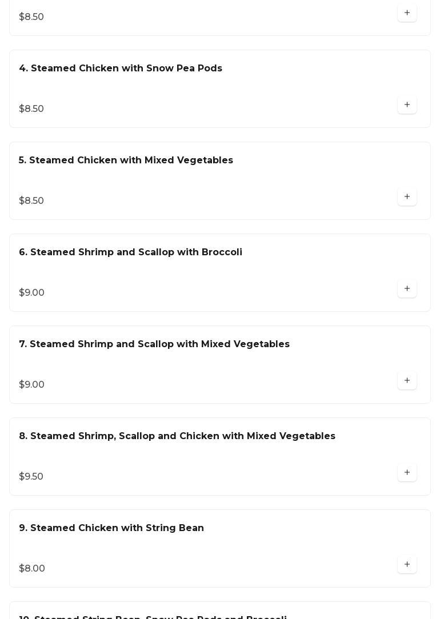Click the $9.50 price label
The width and height of the screenshot is (440, 619).
pos(31,477)
